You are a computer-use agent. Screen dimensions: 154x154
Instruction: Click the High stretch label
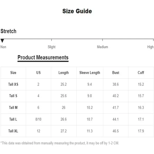(x=150, y=47)
